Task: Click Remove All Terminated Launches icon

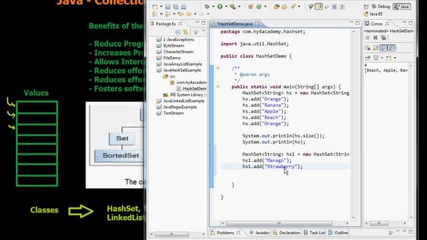Action: pos(384,37)
